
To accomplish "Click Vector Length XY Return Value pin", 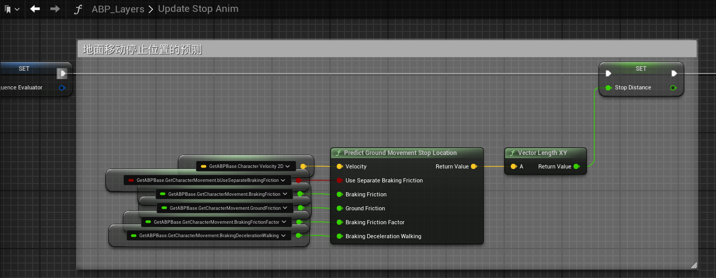I will (x=576, y=166).
